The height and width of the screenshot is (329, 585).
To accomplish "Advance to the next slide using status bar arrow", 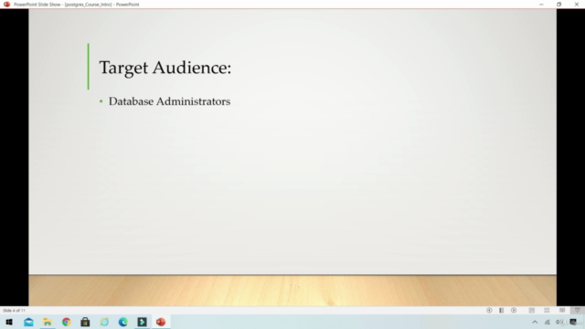I will [x=514, y=311].
